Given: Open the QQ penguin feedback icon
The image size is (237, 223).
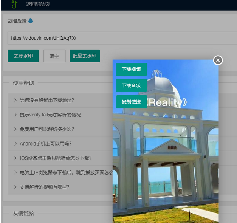Looking at the screenshot, I should coord(31,21).
